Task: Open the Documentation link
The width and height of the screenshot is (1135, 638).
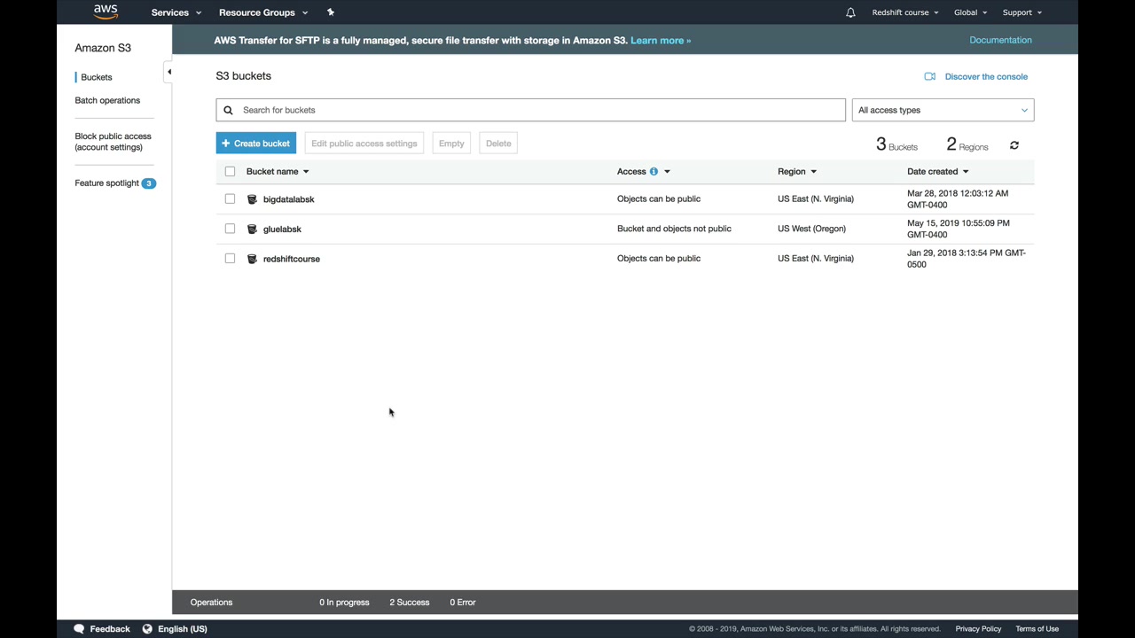Action: pos(1000,40)
